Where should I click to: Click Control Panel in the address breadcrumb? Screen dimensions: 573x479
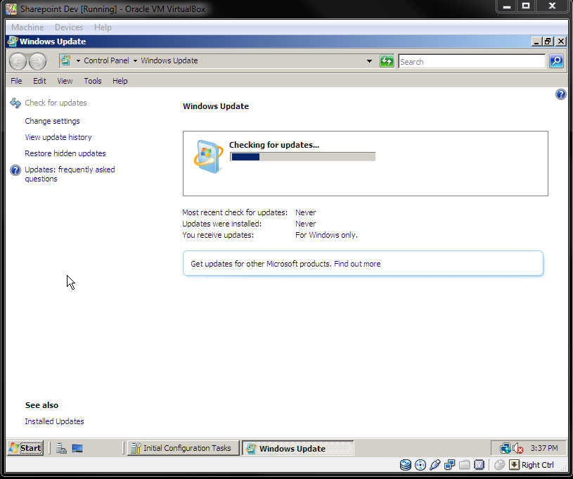tap(106, 60)
